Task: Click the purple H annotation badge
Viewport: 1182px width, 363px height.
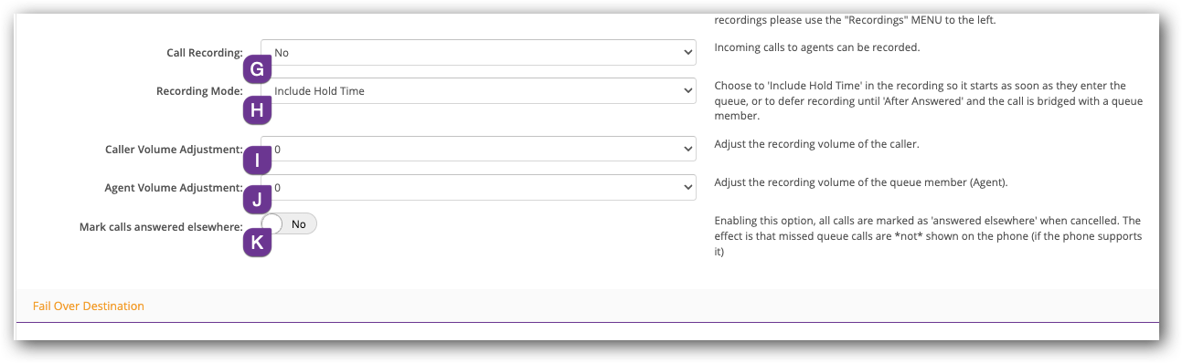Action: pos(257,110)
